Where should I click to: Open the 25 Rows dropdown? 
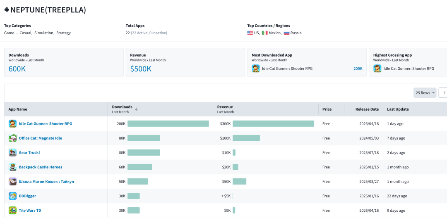coord(425,92)
